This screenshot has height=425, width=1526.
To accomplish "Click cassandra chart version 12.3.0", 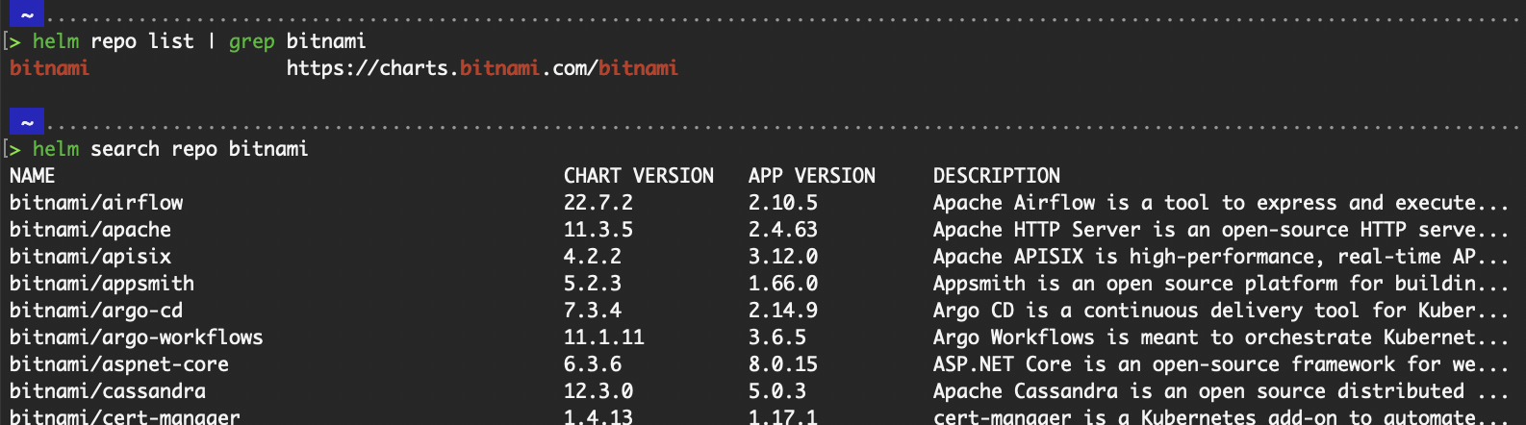I will click(x=598, y=391).
